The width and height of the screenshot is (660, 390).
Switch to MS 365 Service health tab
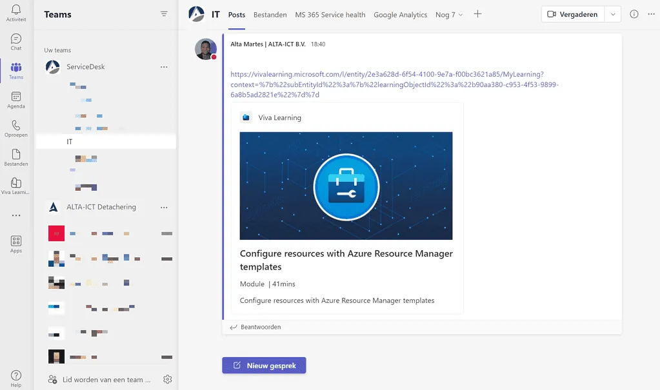click(330, 15)
